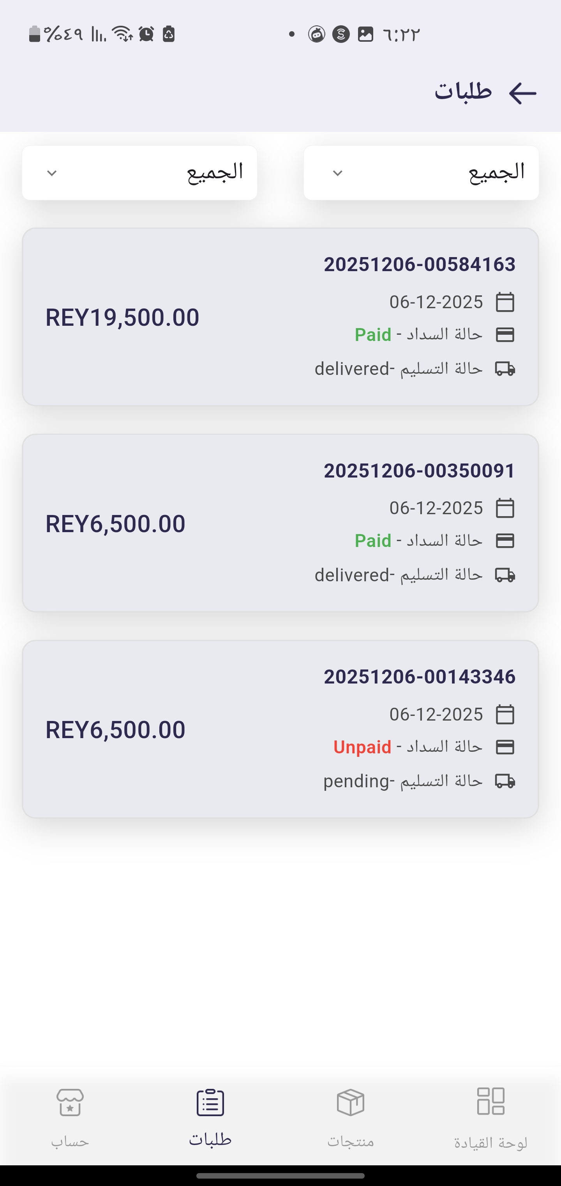Click the REY19,500.00 order amount
Screen dimensions: 561x1186
(122, 318)
